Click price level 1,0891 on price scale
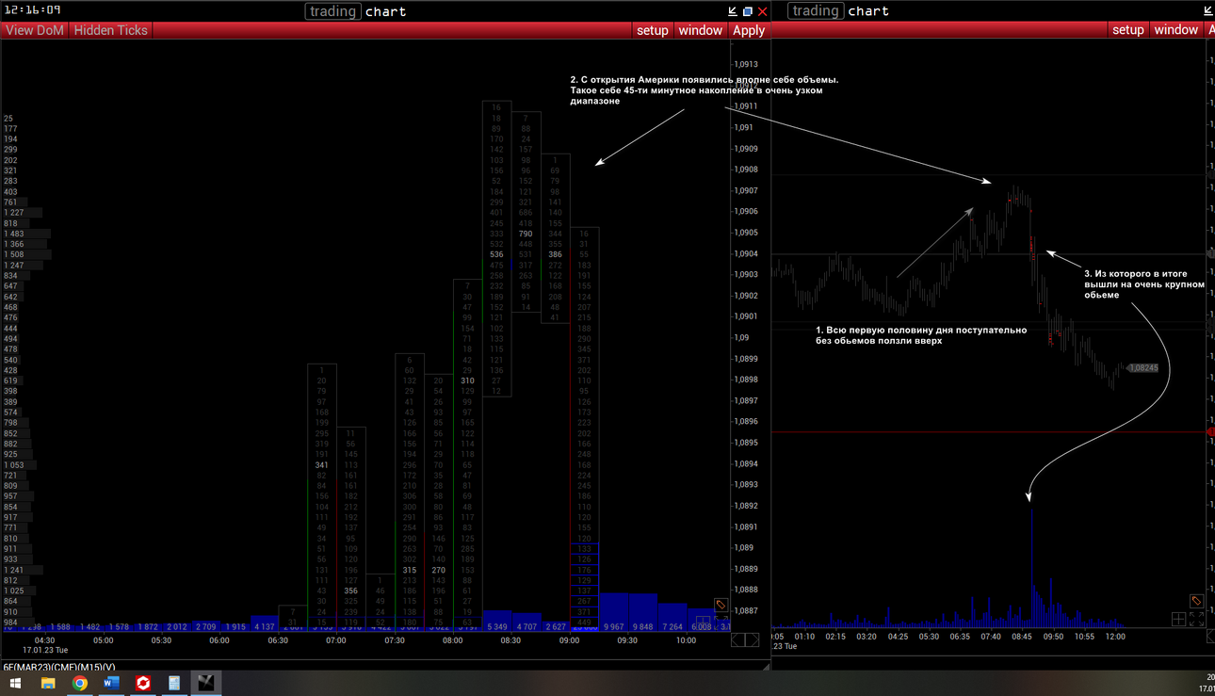The width and height of the screenshot is (1215, 696). [x=745, y=527]
